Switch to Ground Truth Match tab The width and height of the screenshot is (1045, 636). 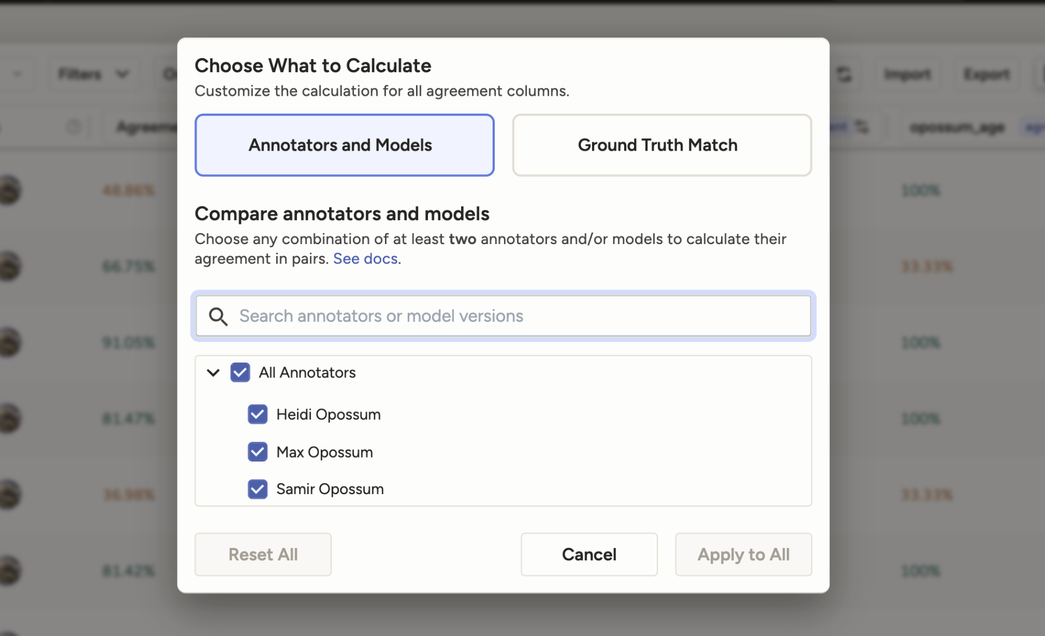(x=661, y=145)
